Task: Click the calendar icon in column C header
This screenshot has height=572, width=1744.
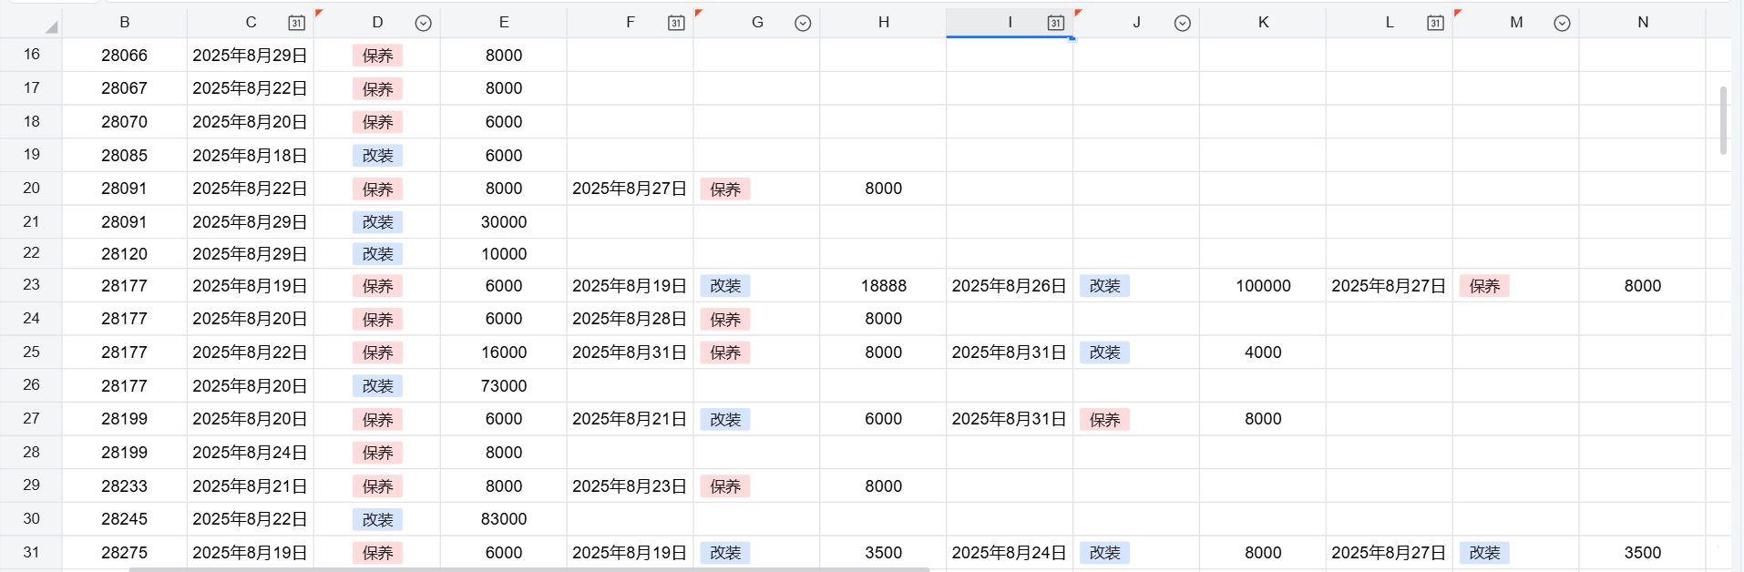Action: [296, 23]
